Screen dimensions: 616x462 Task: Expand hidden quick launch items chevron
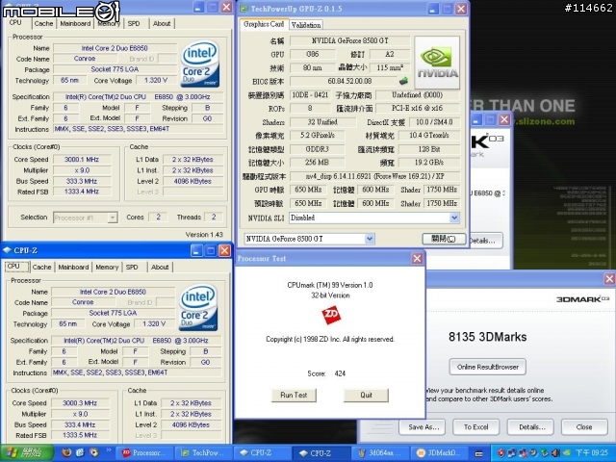[x=109, y=450]
